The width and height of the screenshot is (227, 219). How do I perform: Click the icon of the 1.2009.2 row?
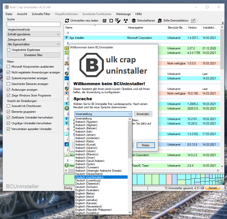pyautogui.click(x=66, y=104)
